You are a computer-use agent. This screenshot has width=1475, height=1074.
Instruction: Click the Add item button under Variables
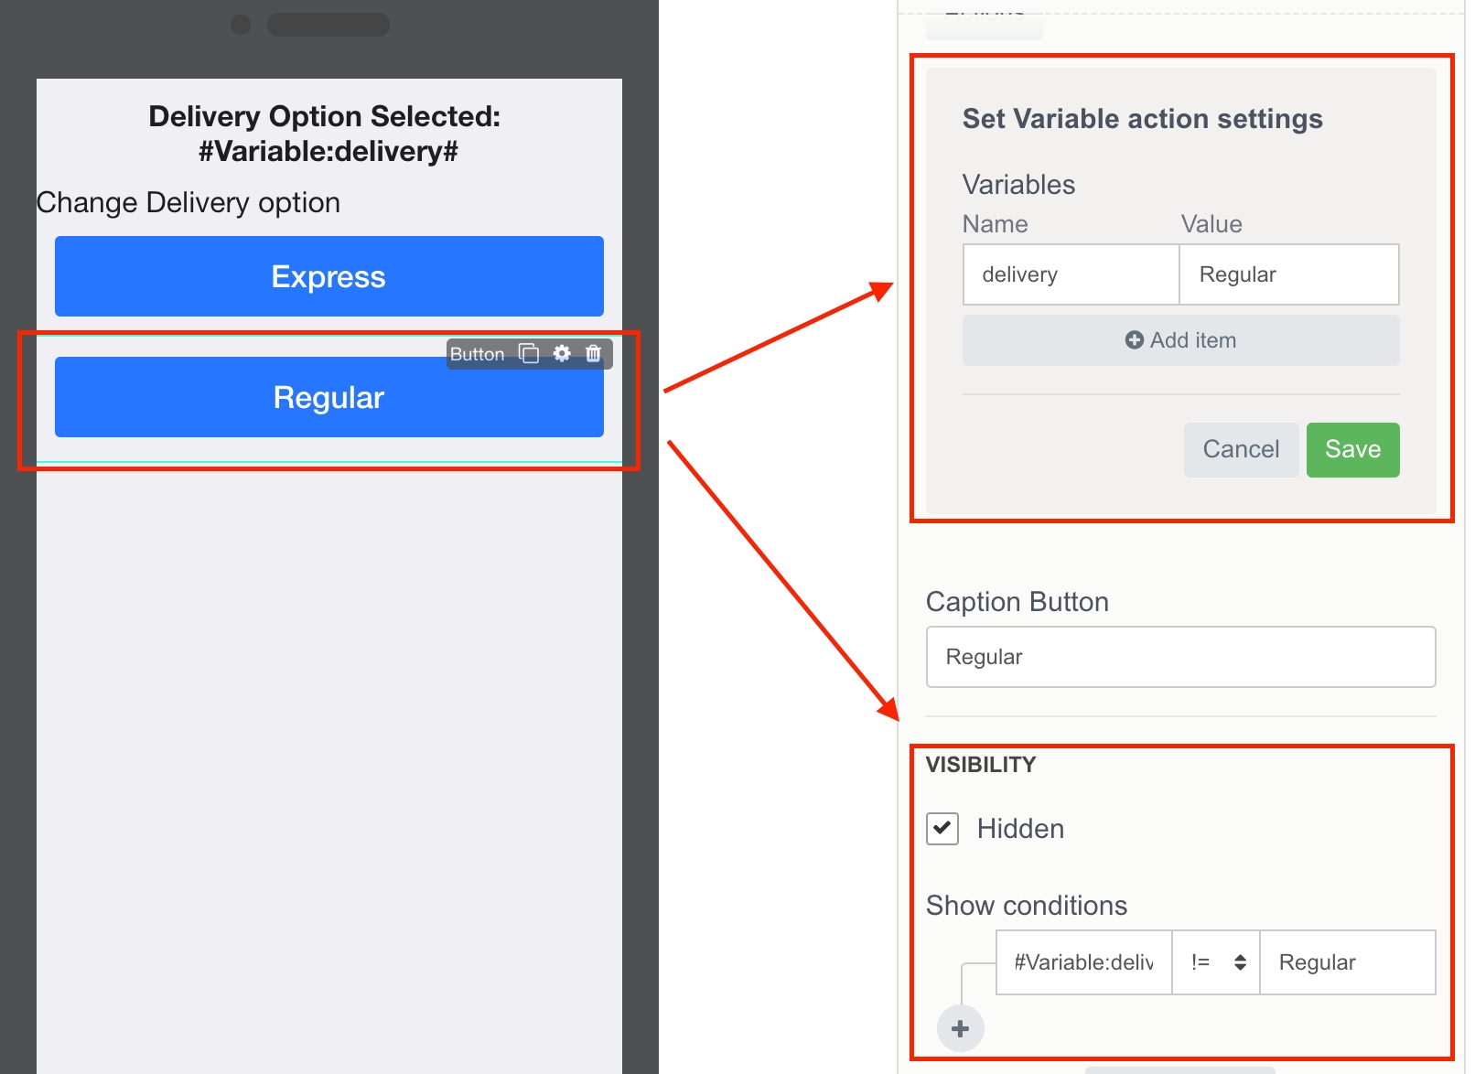click(x=1180, y=340)
